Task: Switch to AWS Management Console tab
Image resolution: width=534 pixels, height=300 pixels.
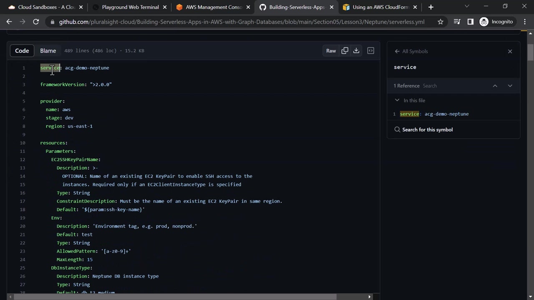Action: (214, 7)
